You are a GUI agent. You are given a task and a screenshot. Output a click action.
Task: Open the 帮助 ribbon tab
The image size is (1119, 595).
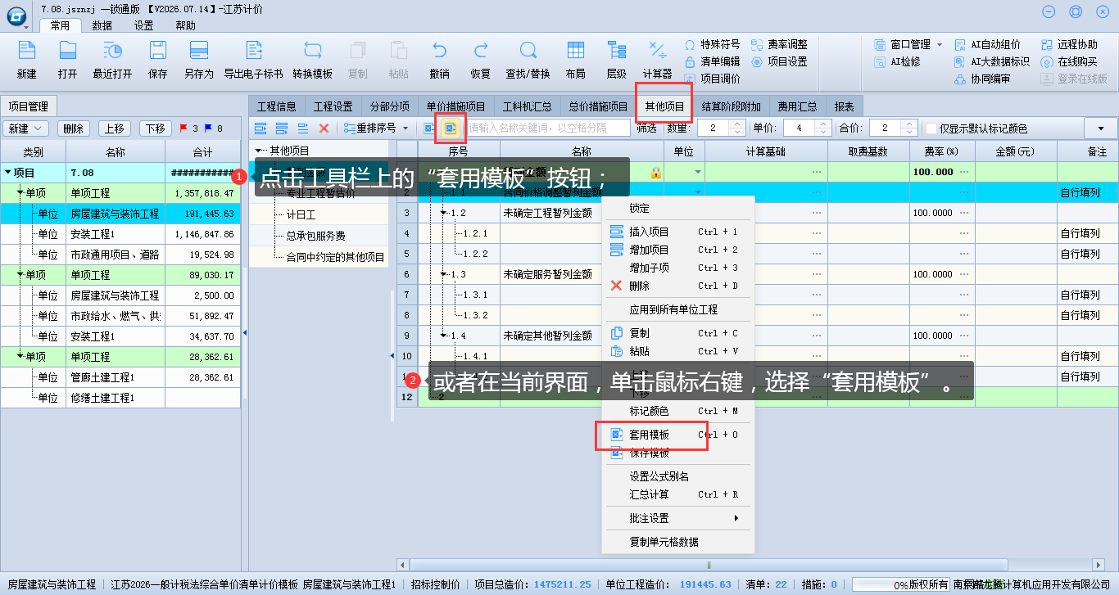[186, 25]
